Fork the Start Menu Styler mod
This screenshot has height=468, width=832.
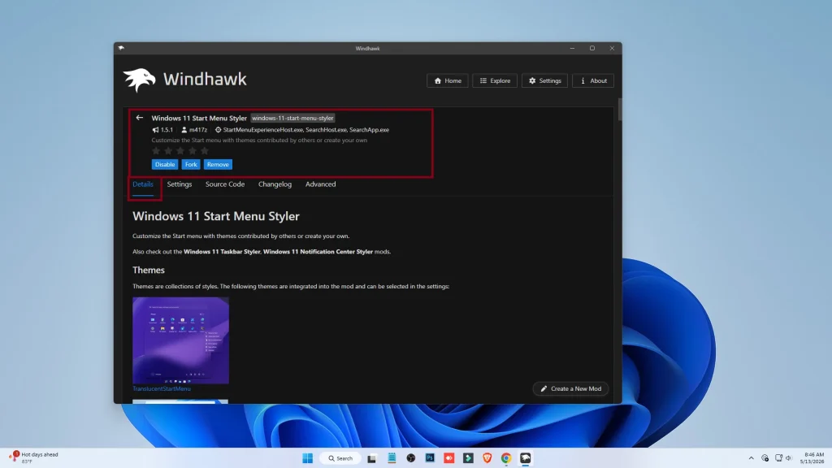(191, 164)
